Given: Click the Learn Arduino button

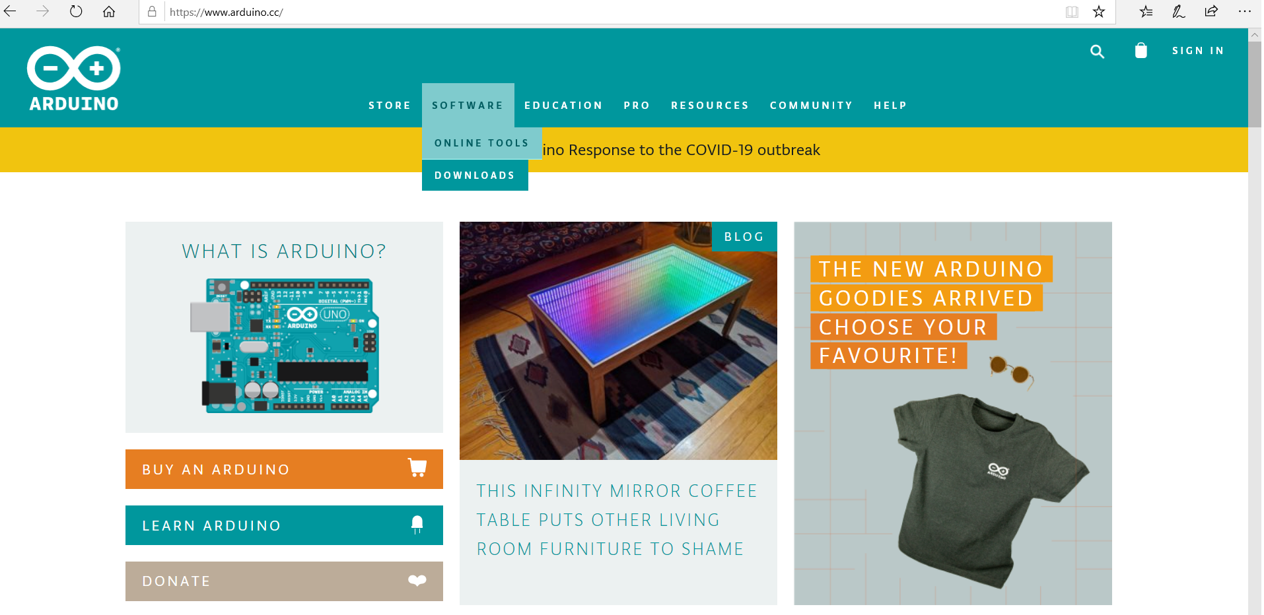Looking at the screenshot, I should click(284, 525).
